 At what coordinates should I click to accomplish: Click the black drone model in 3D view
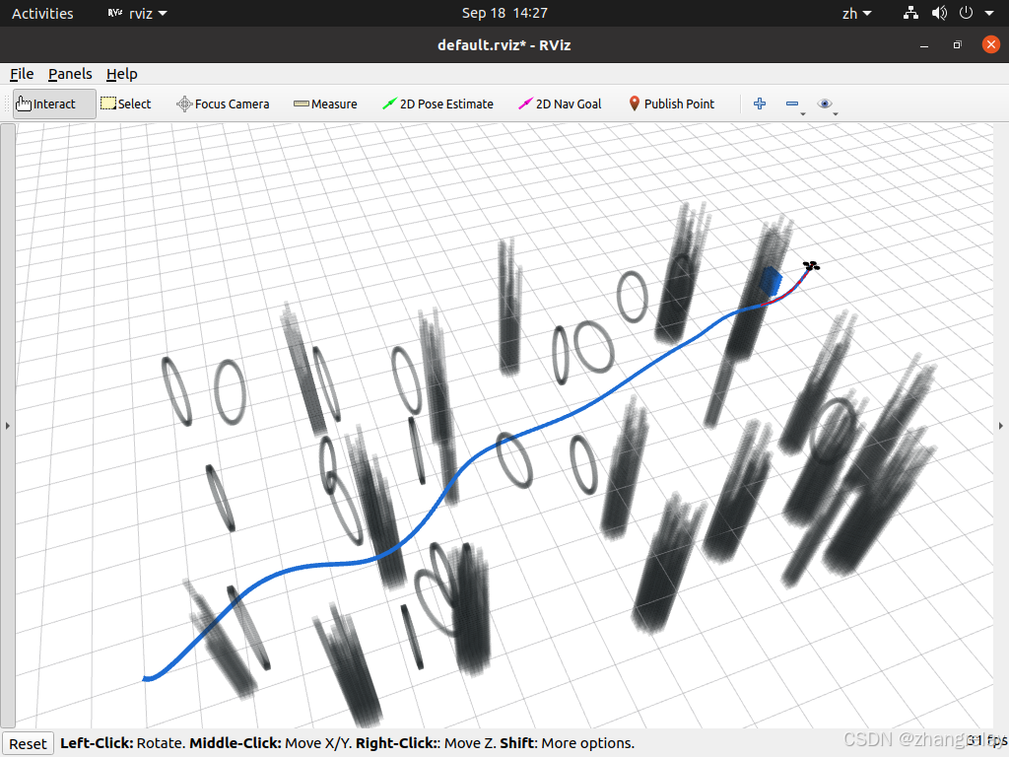[811, 265]
